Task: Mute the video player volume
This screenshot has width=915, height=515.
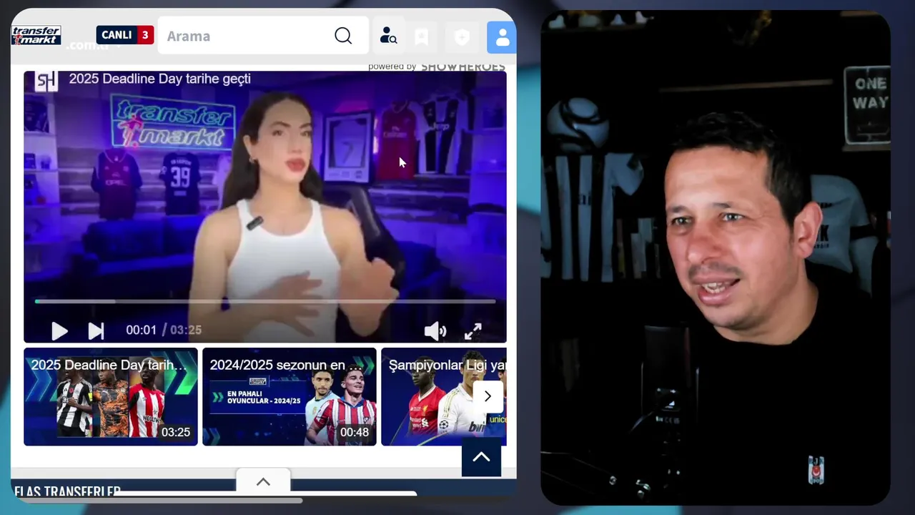Action: point(435,331)
